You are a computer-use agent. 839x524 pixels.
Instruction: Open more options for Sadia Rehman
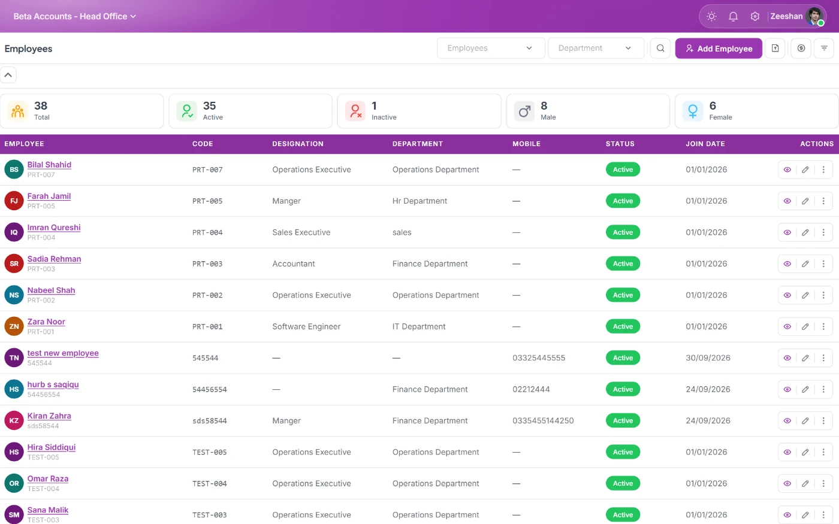coord(823,263)
